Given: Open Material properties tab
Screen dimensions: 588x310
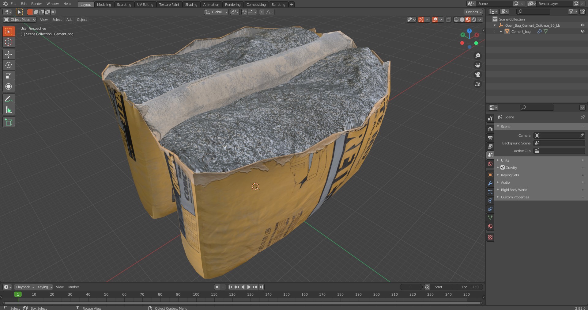Looking at the screenshot, I should click(x=490, y=226).
